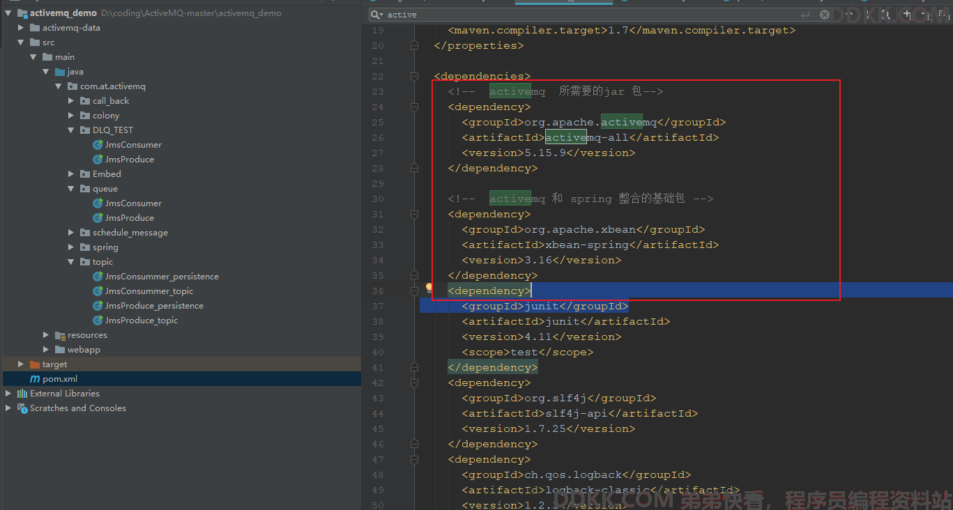Open search history magnifier dropdown
The height and width of the screenshot is (510, 953).
tap(377, 15)
